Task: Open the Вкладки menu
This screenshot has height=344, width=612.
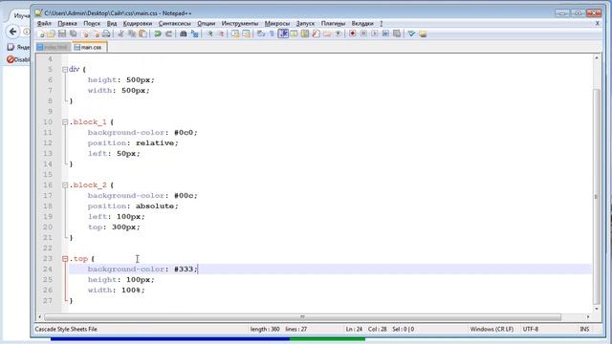Action: 362,23
